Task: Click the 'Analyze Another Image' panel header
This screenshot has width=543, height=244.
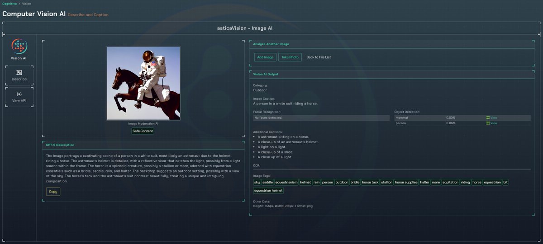Action: tap(271, 44)
